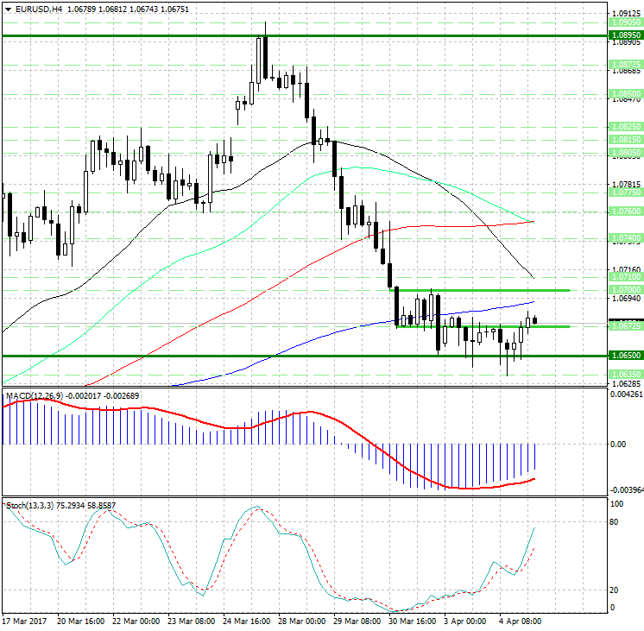
Task: Select the 1.08950 resistance level label
Action: (626, 35)
